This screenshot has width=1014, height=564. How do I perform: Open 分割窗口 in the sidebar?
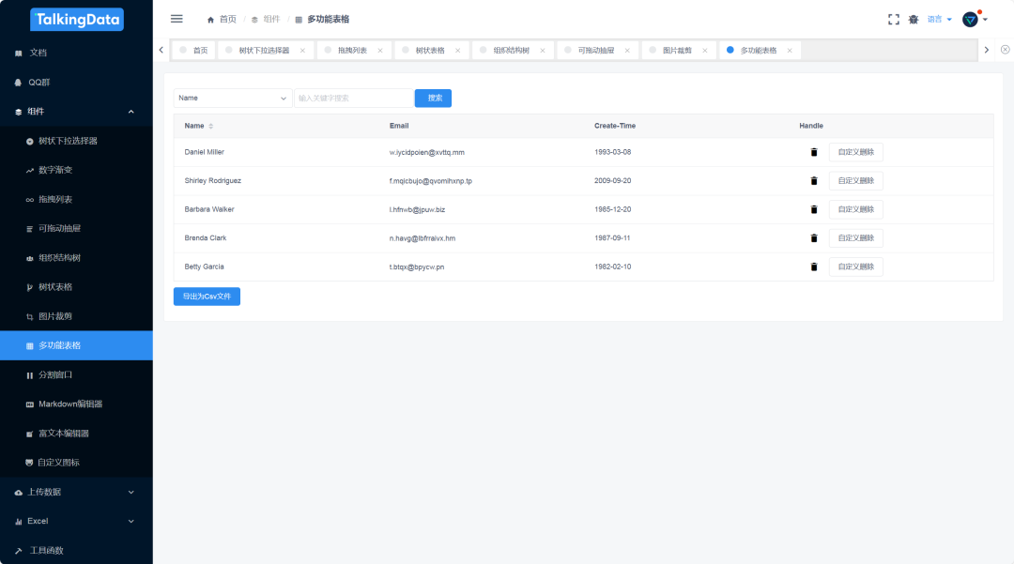point(76,374)
